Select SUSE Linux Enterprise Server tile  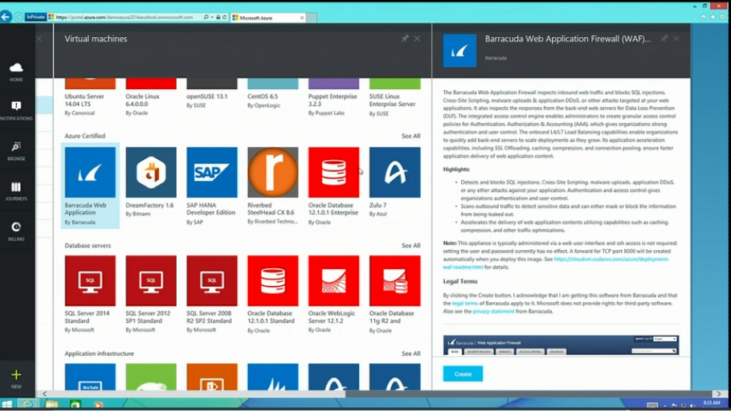[395, 97]
